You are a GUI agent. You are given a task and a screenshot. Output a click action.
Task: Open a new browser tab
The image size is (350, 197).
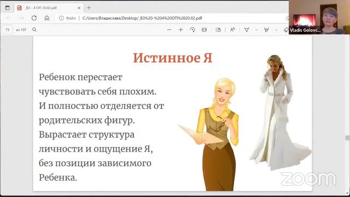(89, 8)
